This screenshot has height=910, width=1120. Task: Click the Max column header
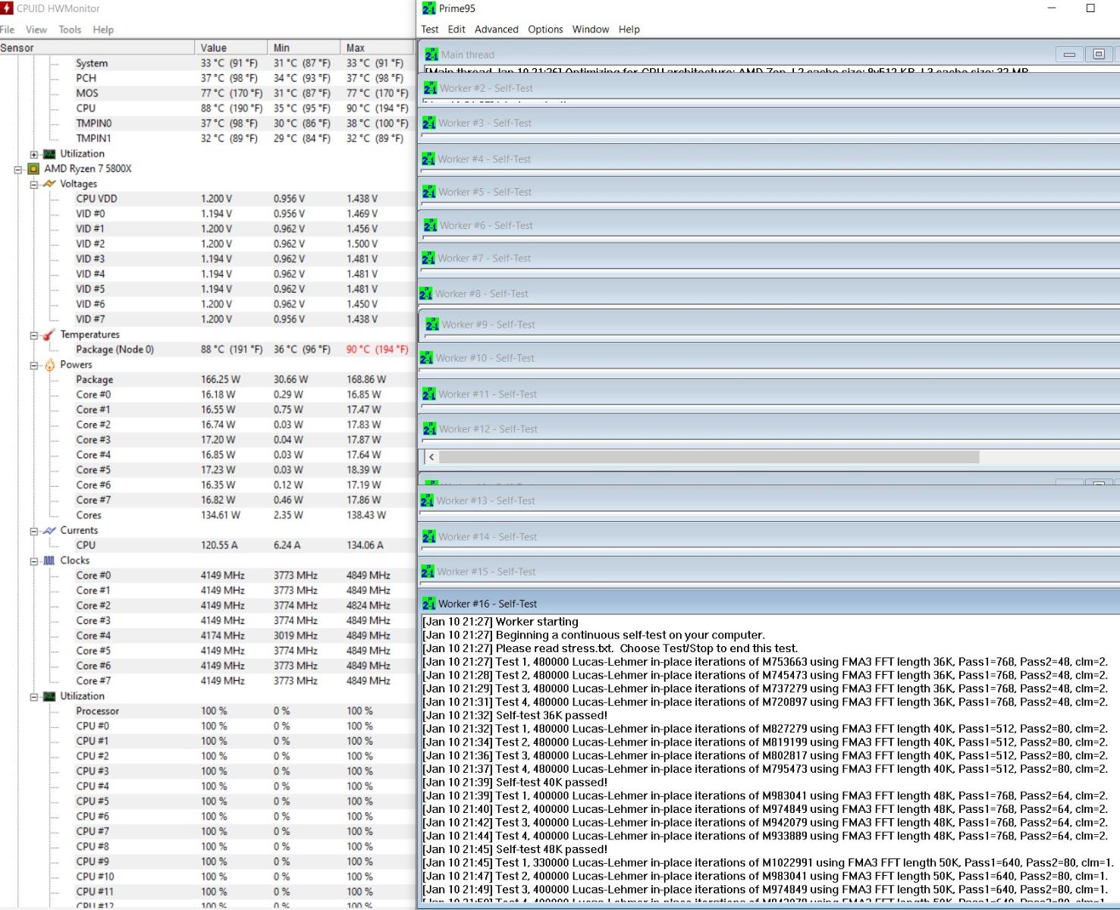(x=377, y=48)
